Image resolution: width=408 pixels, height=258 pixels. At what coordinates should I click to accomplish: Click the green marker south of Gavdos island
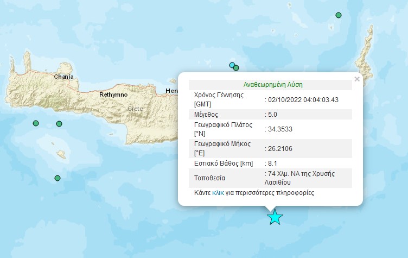[58, 178]
